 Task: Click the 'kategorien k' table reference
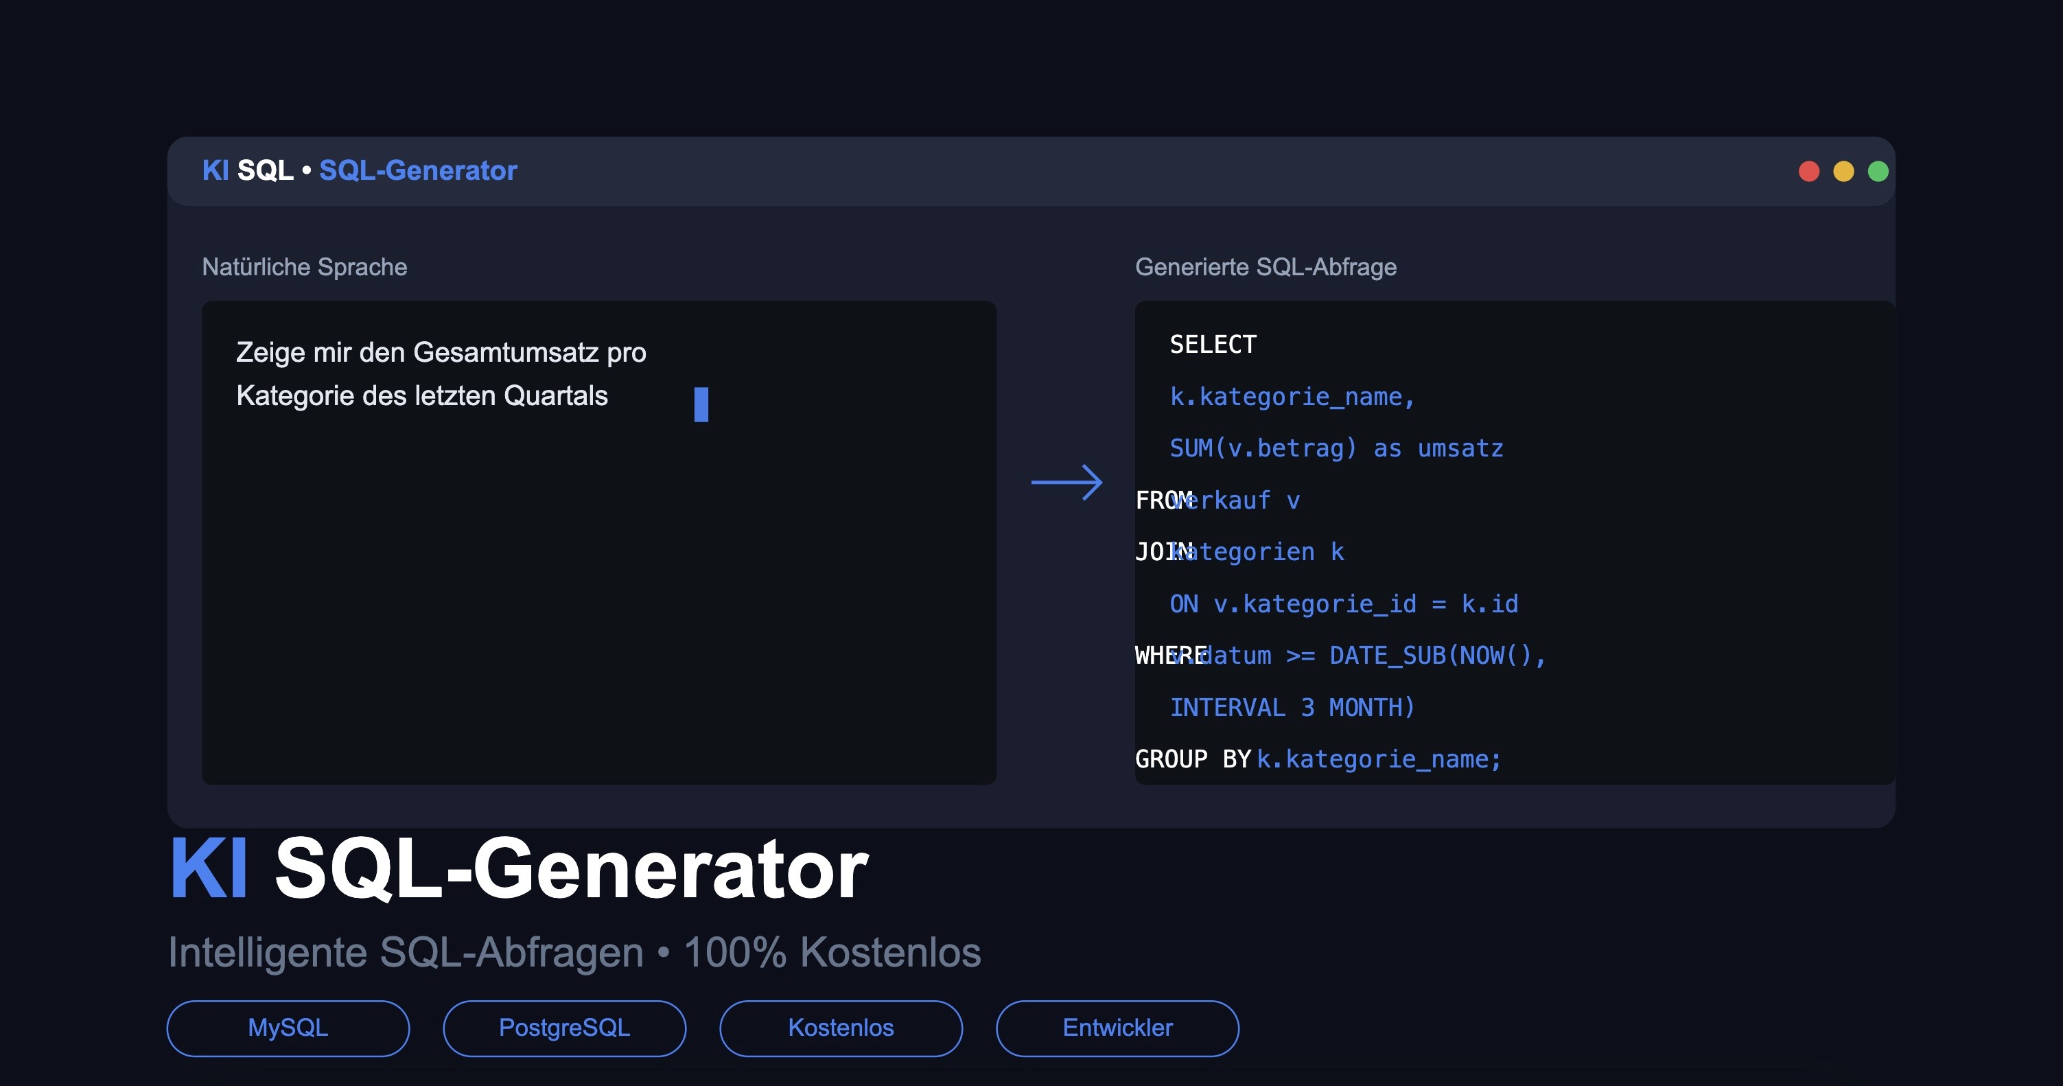(1257, 552)
